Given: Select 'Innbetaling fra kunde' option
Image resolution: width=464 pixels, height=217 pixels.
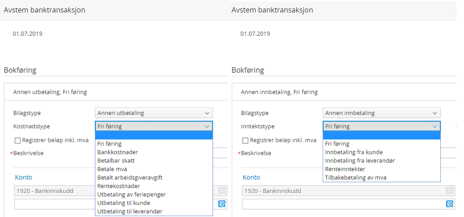Looking at the screenshot, I should tap(353, 152).
